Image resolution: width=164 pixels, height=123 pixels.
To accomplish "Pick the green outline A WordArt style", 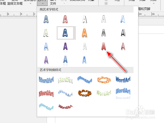I will [46, 33].
